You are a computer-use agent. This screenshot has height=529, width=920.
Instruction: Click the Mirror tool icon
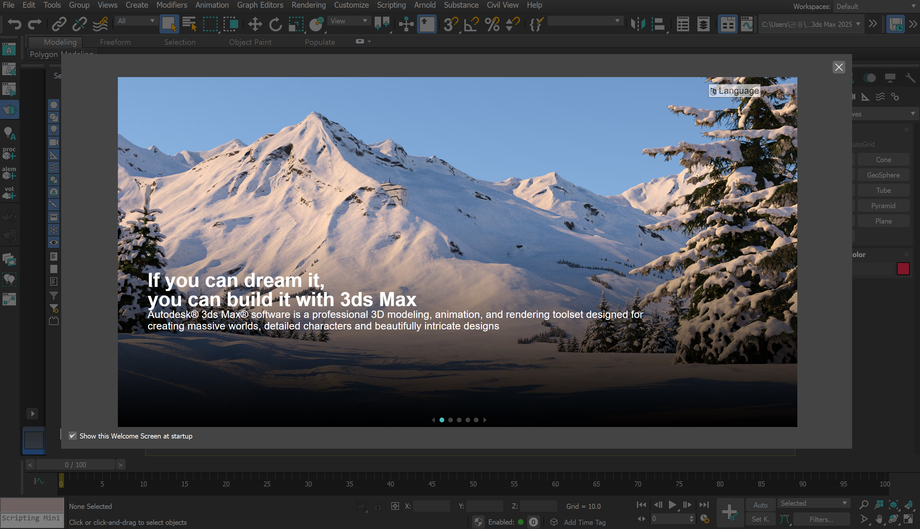(638, 24)
